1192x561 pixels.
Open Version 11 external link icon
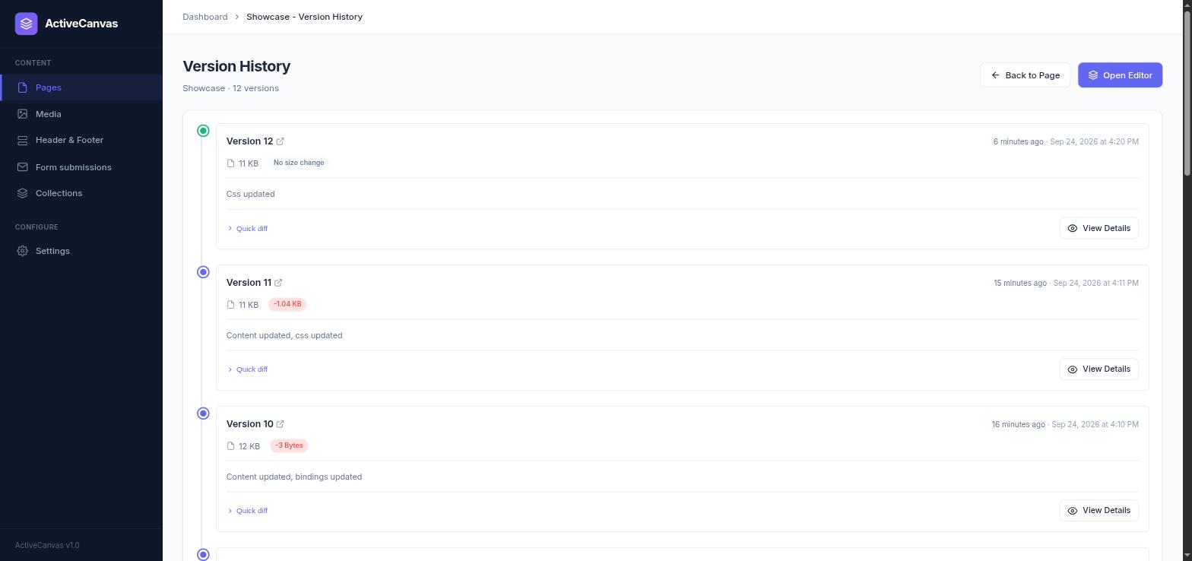[278, 283]
